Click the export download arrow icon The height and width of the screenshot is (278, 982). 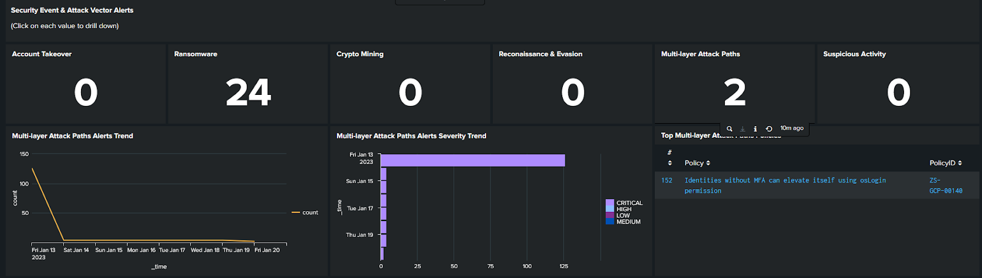pos(743,129)
